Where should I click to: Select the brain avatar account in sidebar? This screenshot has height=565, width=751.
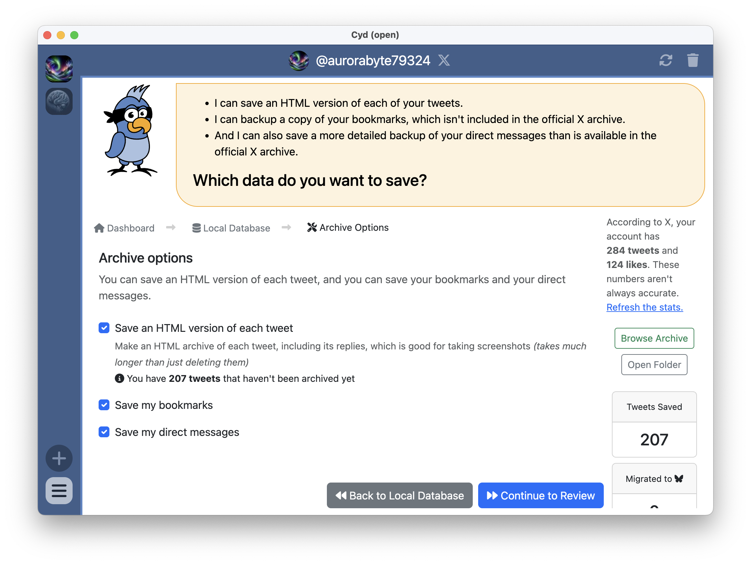59,101
